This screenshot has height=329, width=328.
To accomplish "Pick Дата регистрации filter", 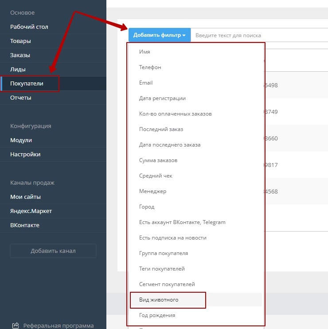I will 162,98.
